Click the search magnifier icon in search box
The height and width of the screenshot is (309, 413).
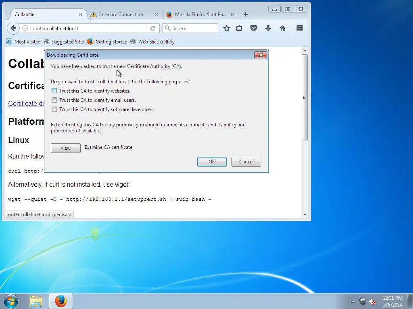167,28
